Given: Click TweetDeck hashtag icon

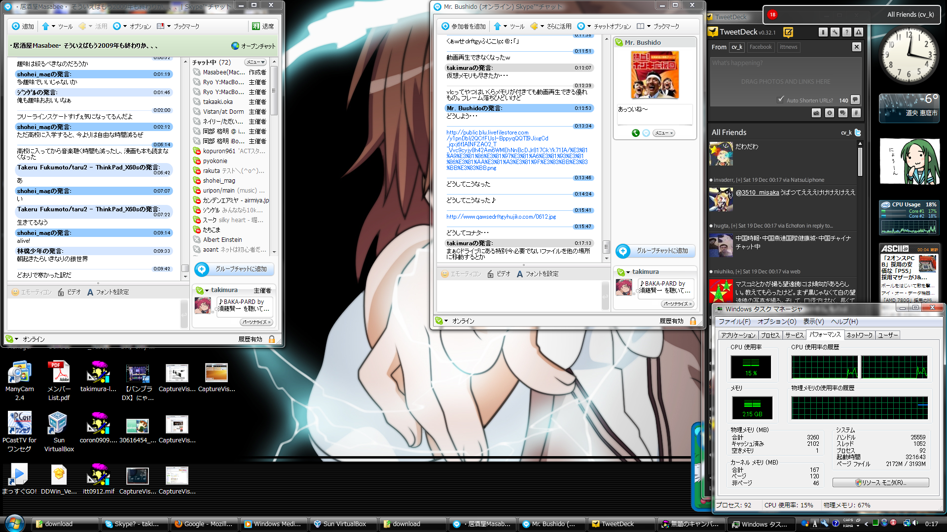Looking at the screenshot, I should point(856,113).
